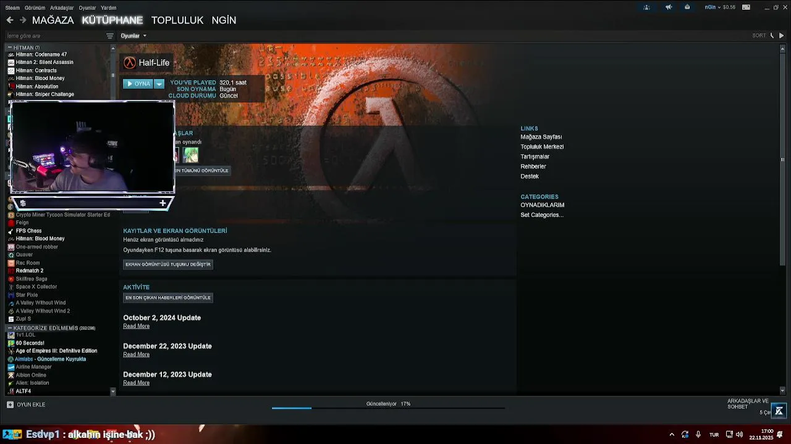791x444 pixels.
Task: Click the Güncelleniyor download progress bar
Action: [x=388, y=407]
